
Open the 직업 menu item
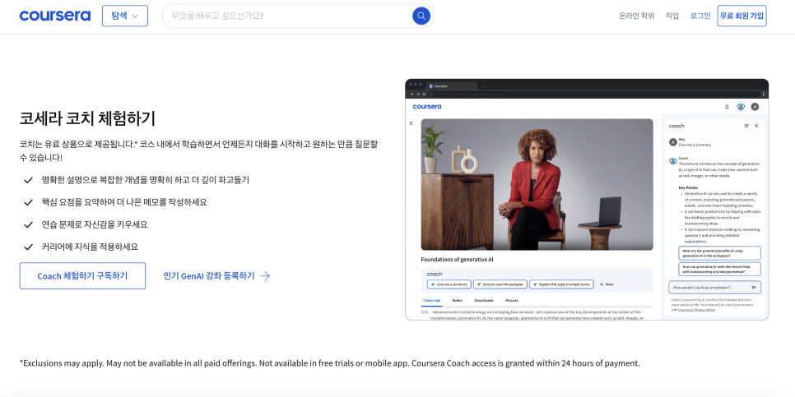click(x=672, y=16)
